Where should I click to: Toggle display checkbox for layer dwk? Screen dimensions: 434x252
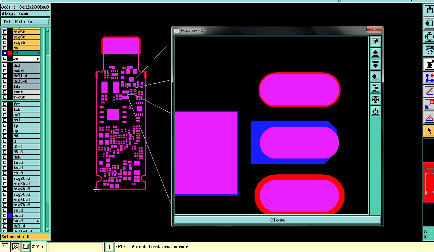pos(5,157)
